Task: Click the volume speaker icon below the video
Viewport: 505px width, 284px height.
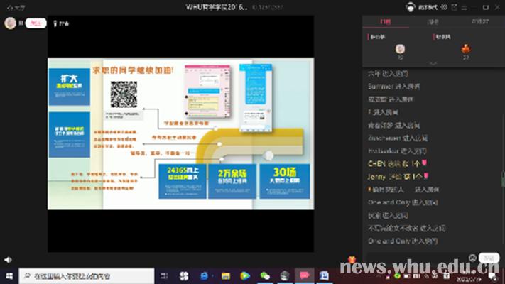Action: [x=8, y=260]
